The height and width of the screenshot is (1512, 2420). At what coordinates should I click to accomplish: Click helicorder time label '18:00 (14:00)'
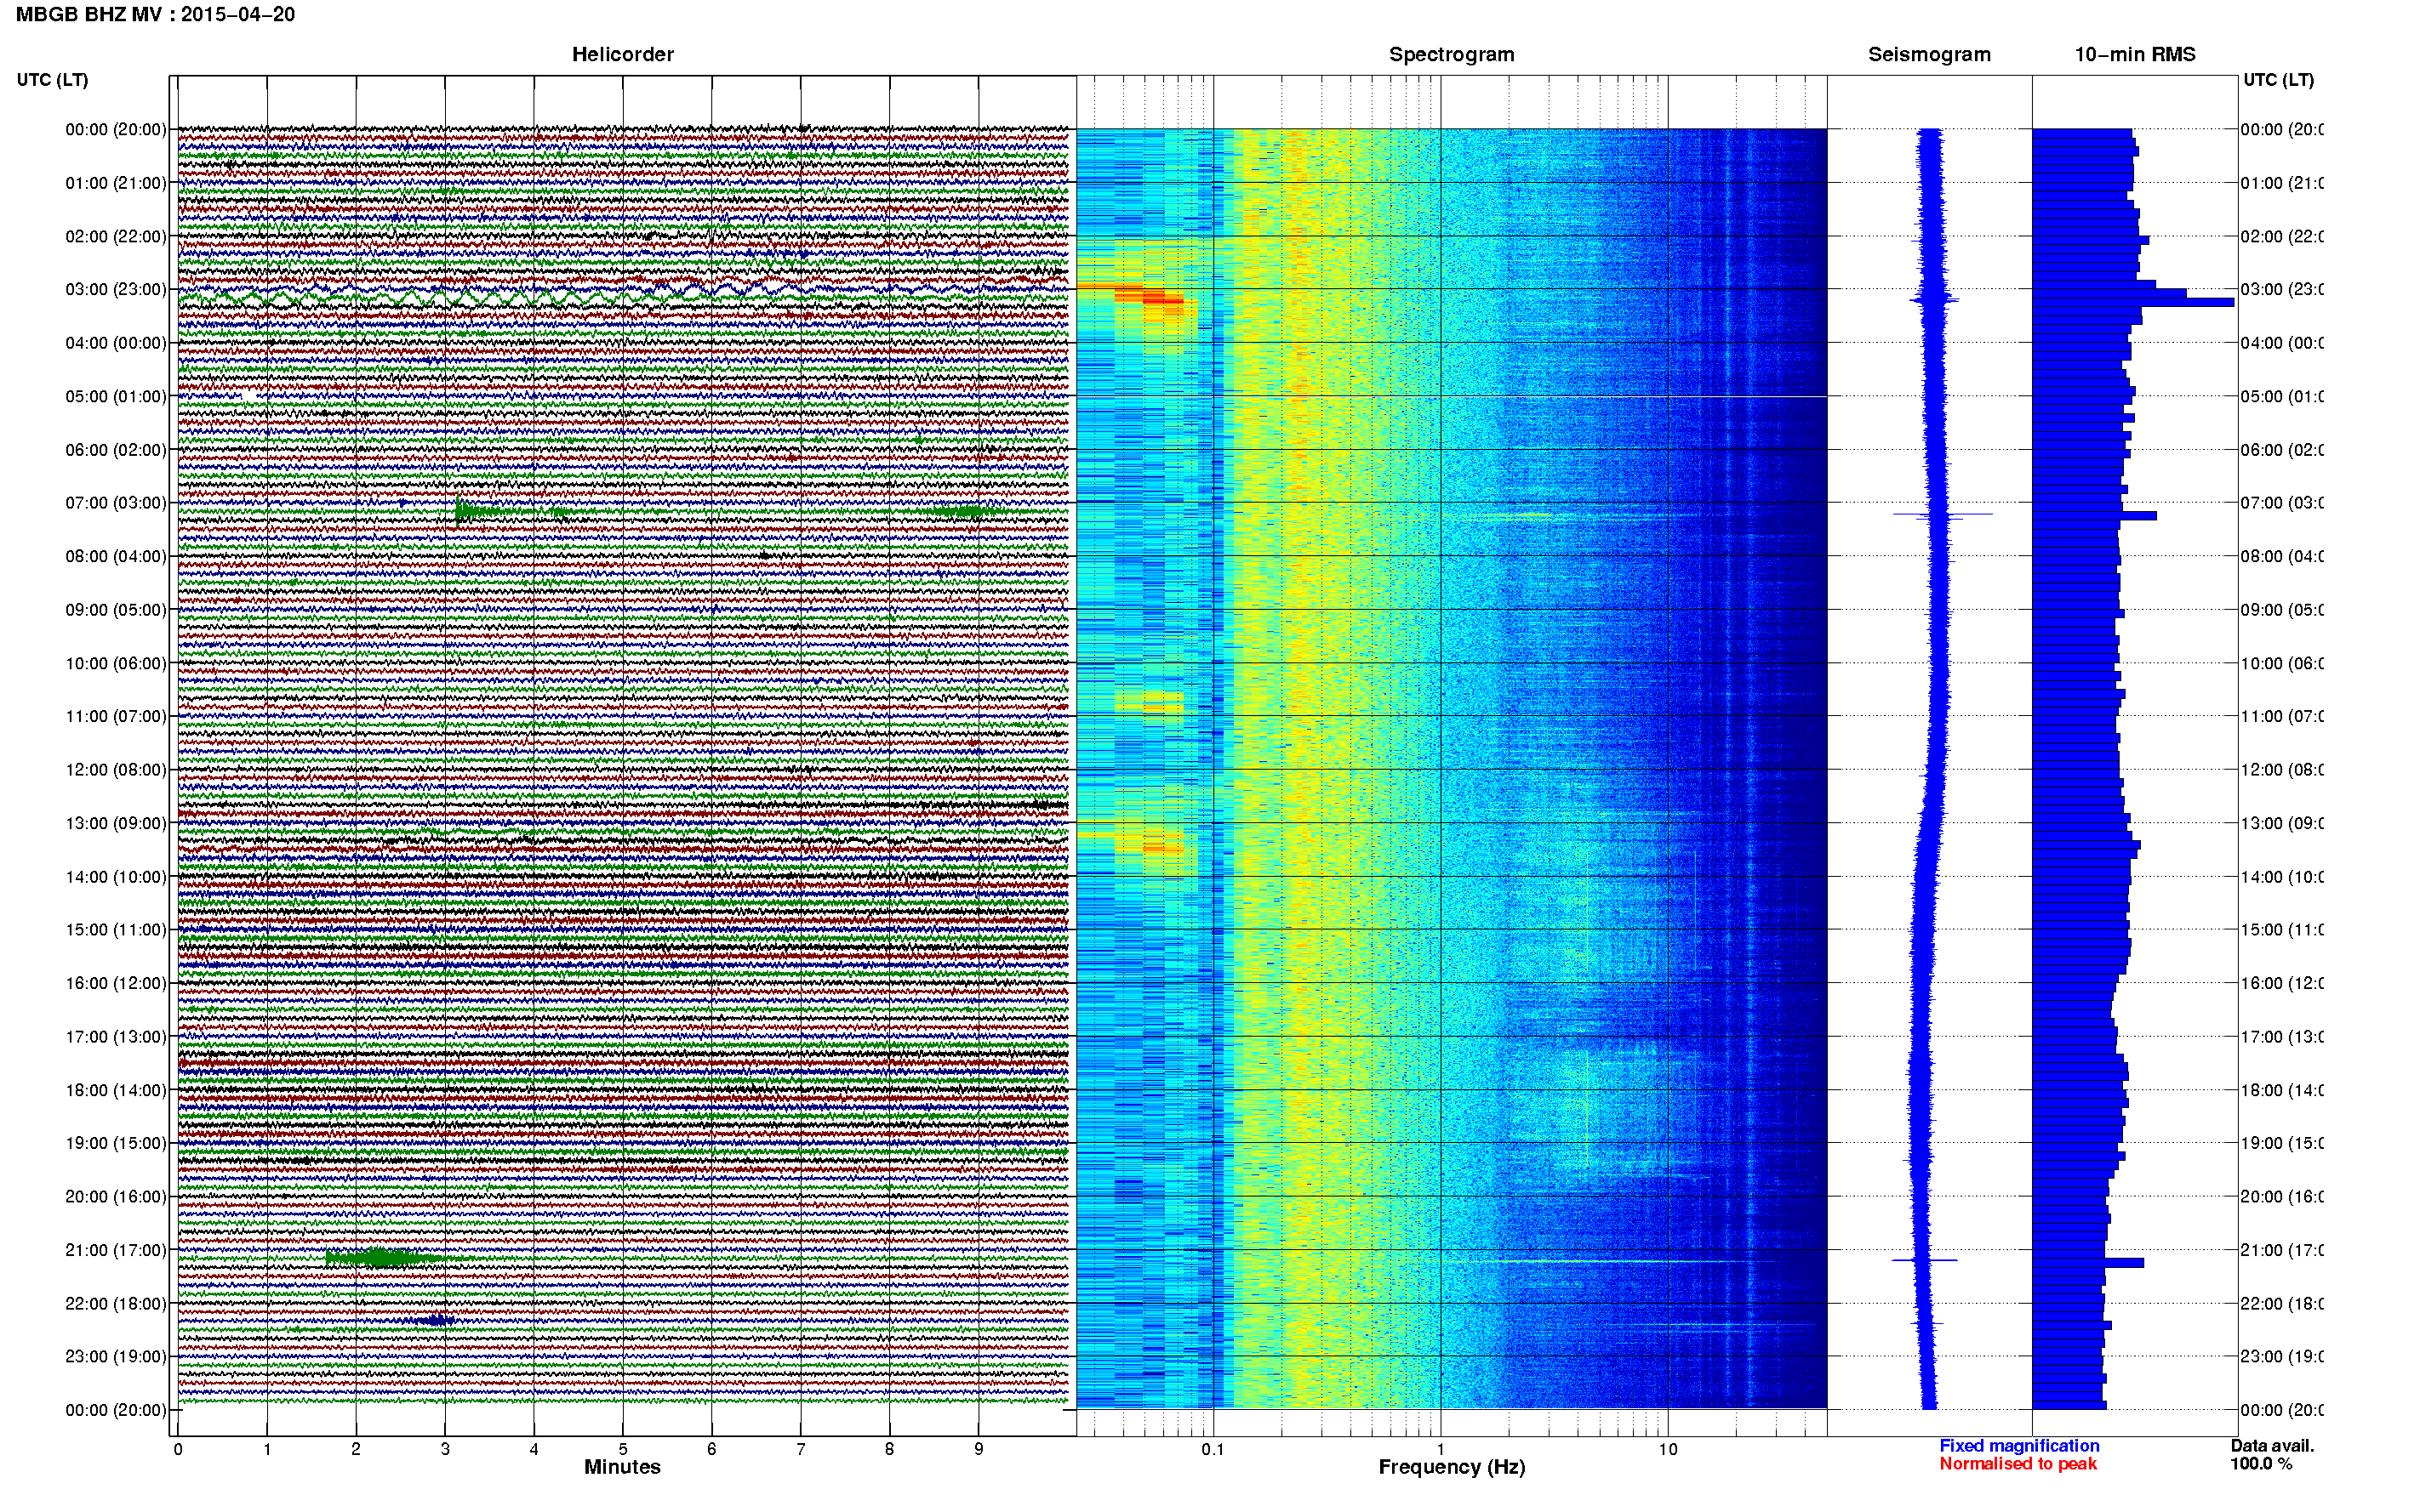coord(116,1090)
